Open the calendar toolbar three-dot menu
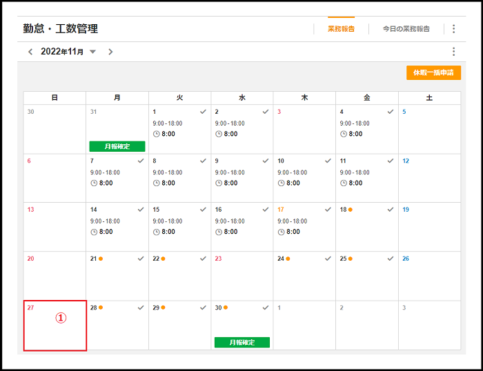This screenshot has width=483, height=371. pyautogui.click(x=453, y=52)
